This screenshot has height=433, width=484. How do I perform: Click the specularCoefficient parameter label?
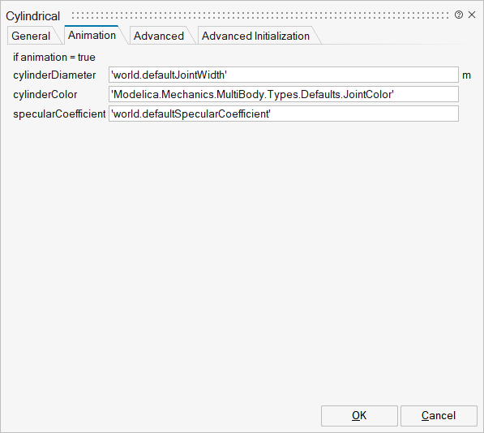(x=59, y=114)
